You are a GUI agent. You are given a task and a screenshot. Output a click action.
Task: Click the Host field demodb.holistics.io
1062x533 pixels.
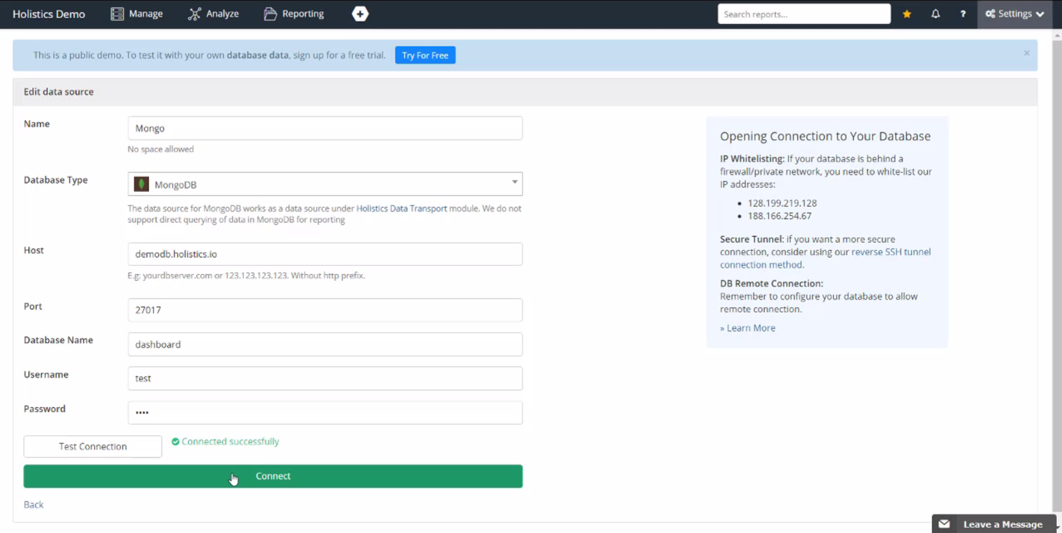click(325, 254)
